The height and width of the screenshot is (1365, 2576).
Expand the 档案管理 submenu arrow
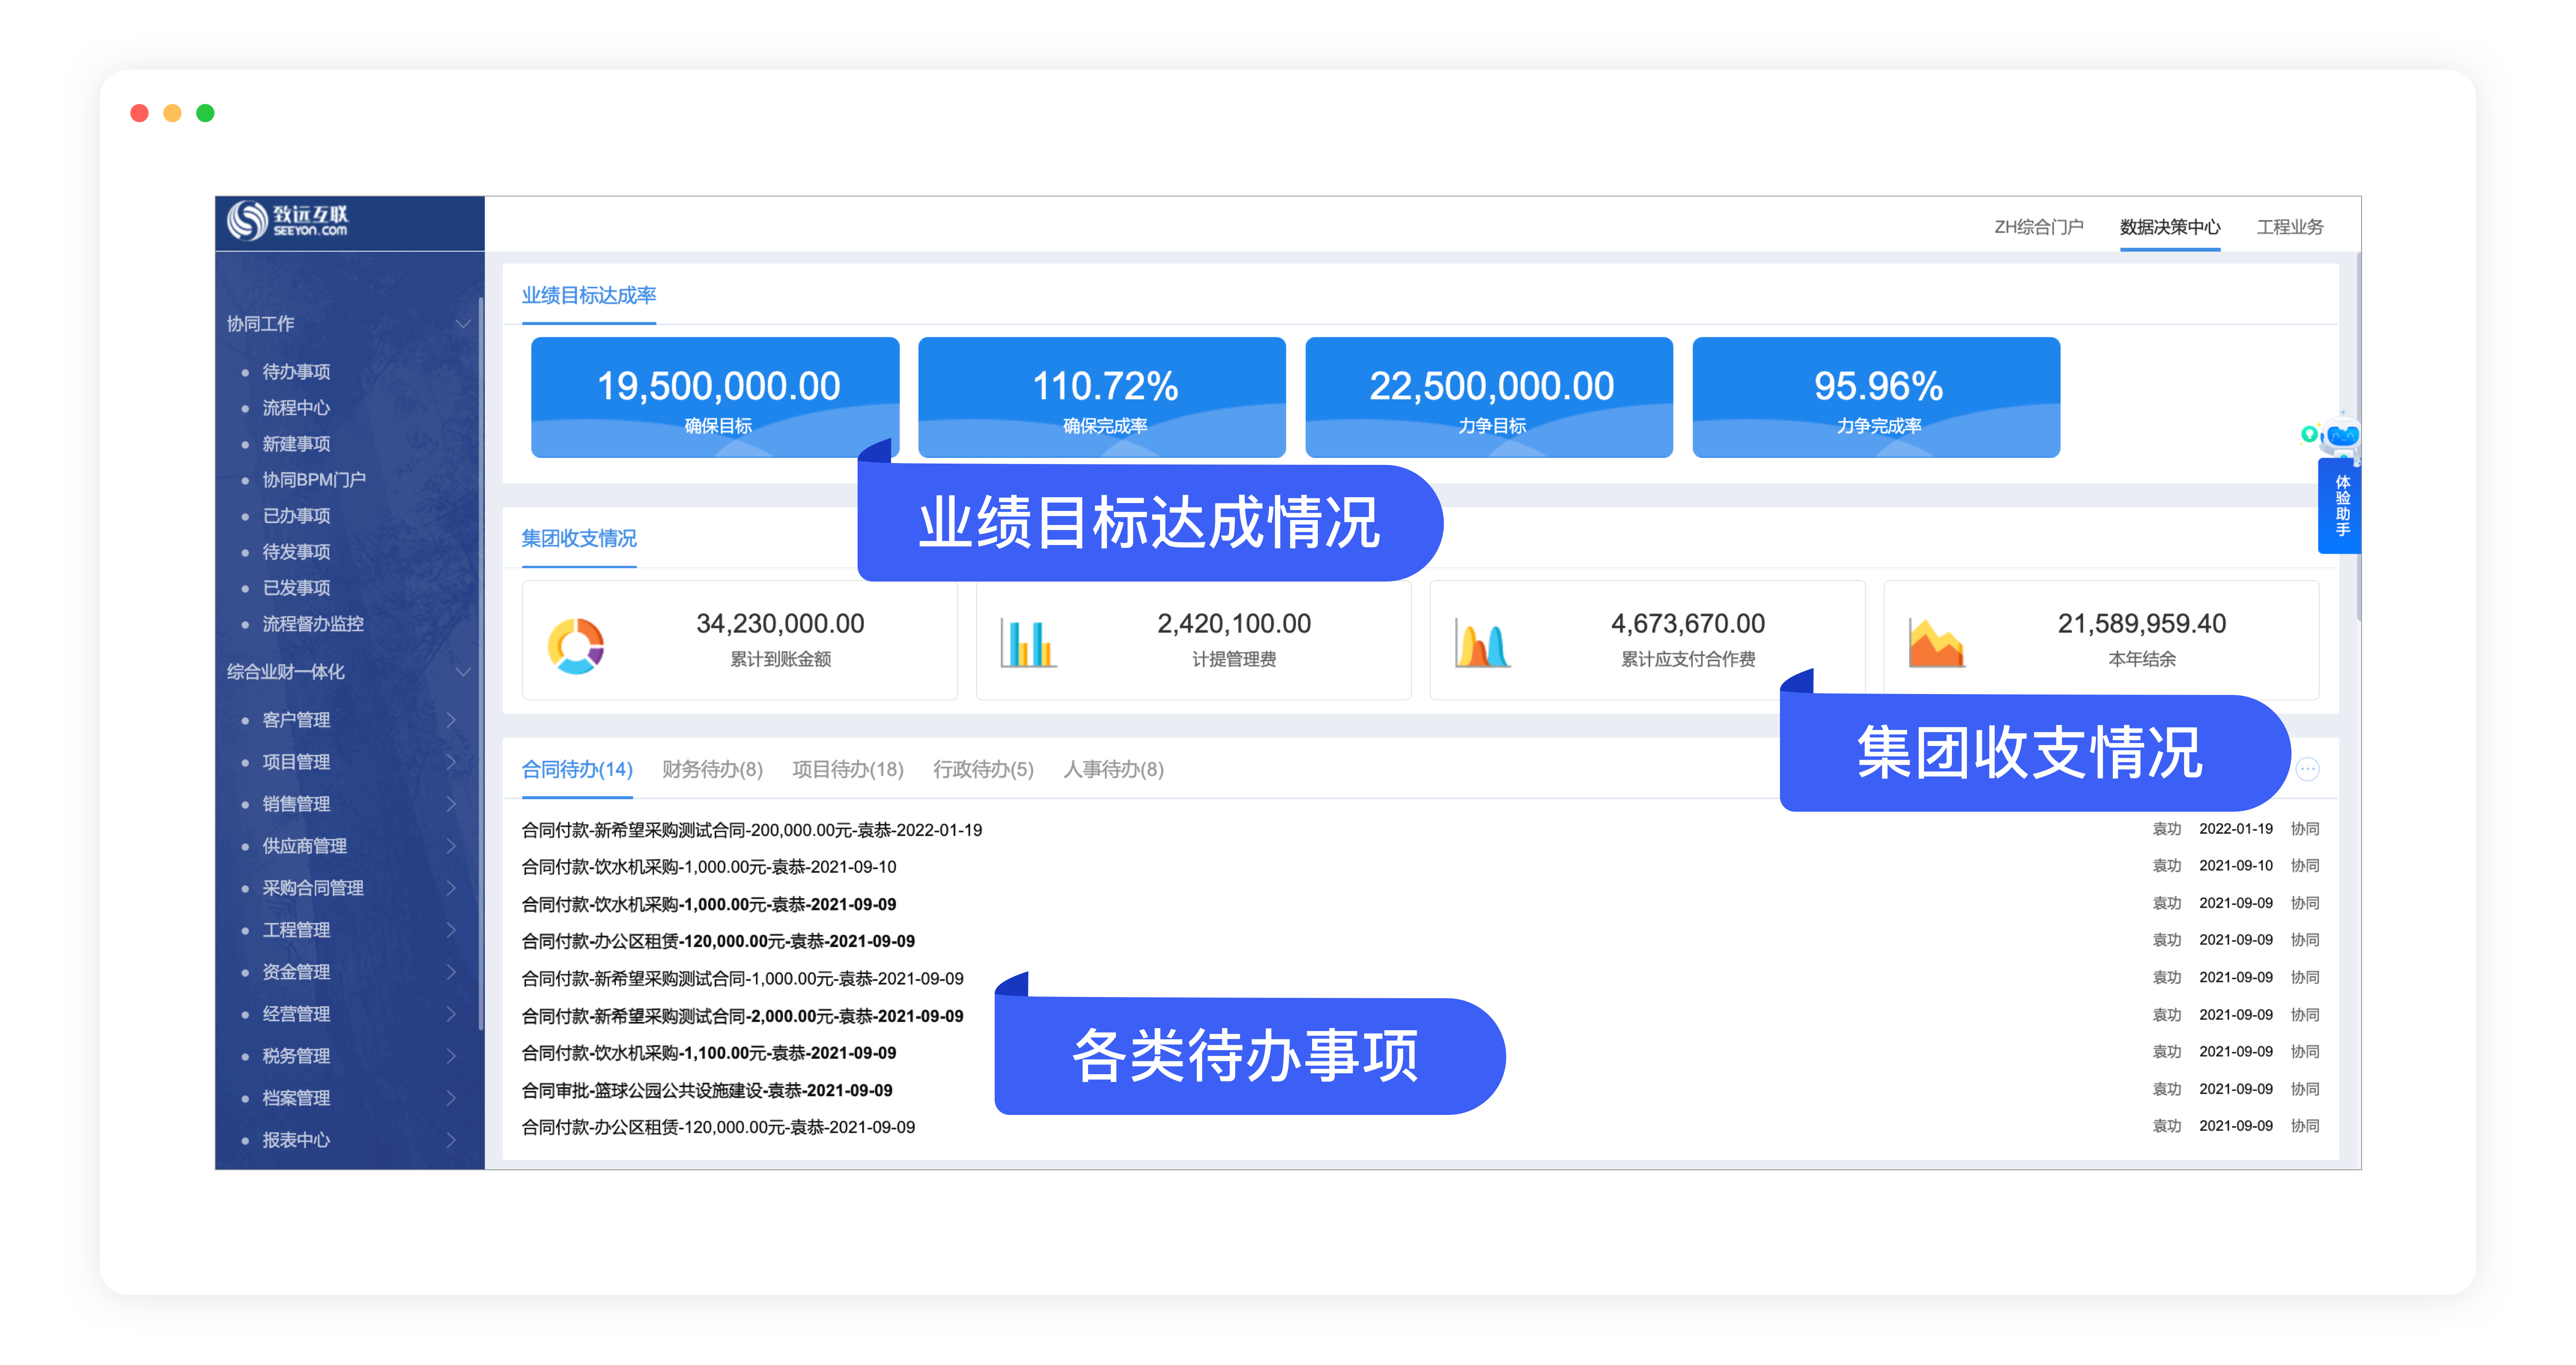451,1097
